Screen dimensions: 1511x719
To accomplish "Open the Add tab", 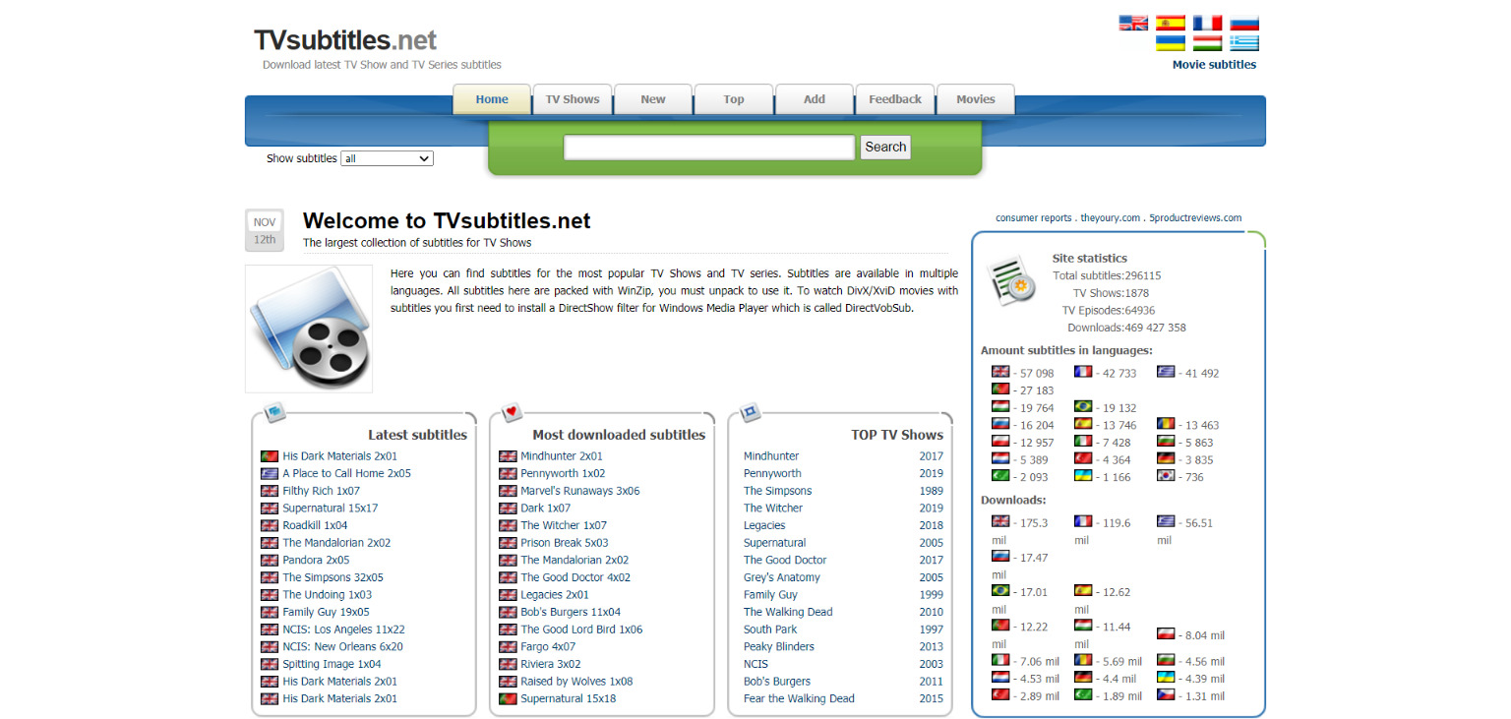I will pyautogui.click(x=815, y=99).
